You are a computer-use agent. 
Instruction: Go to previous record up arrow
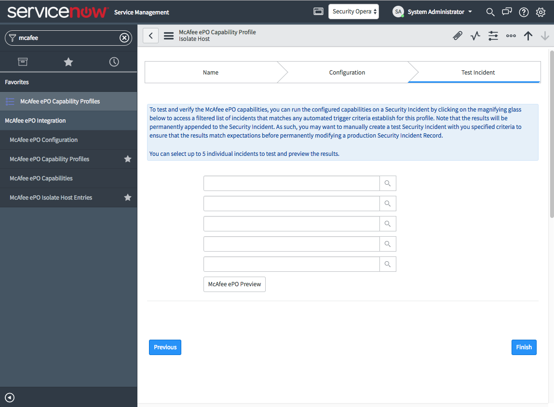click(528, 36)
